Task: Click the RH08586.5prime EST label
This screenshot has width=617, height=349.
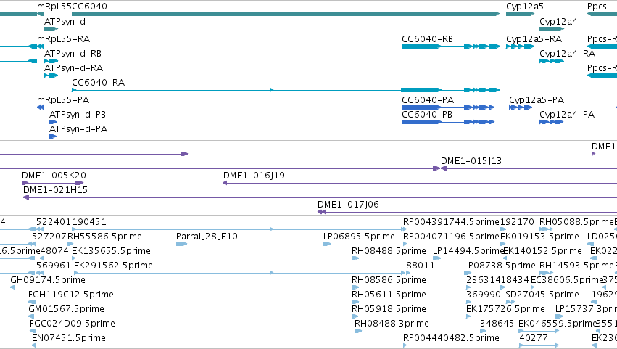Action: (389, 281)
